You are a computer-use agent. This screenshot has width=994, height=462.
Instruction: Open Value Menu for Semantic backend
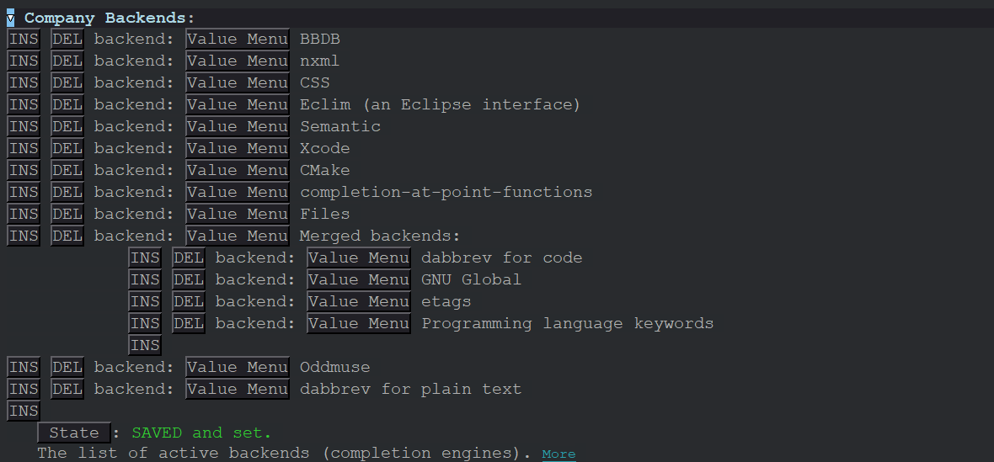(237, 126)
